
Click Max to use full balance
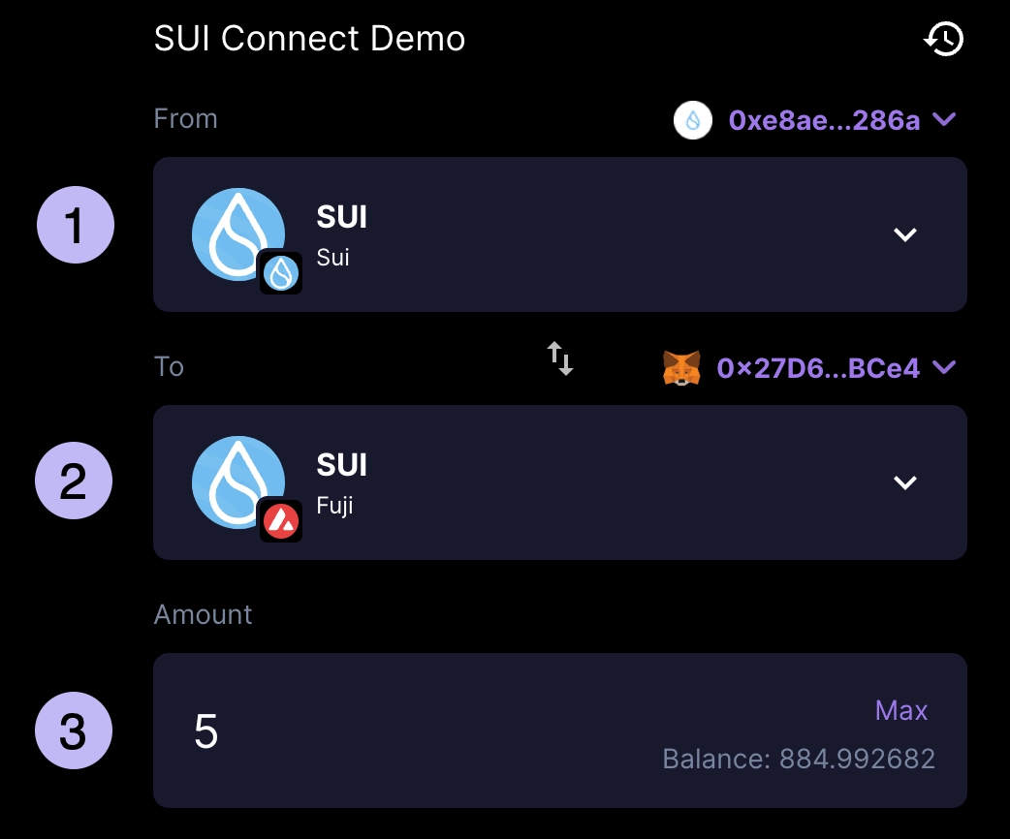901,711
